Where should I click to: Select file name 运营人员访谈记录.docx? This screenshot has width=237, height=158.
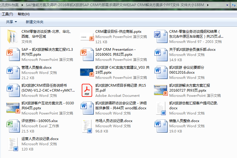pos(40,139)
